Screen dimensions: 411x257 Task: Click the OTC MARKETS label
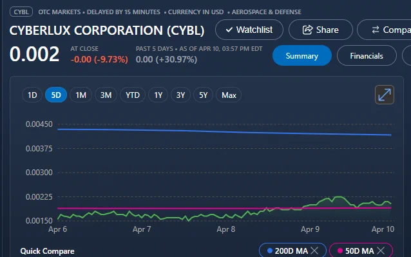(x=59, y=12)
